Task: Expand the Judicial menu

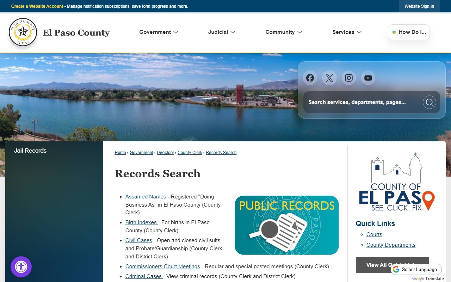Action: (x=222, y=32)
